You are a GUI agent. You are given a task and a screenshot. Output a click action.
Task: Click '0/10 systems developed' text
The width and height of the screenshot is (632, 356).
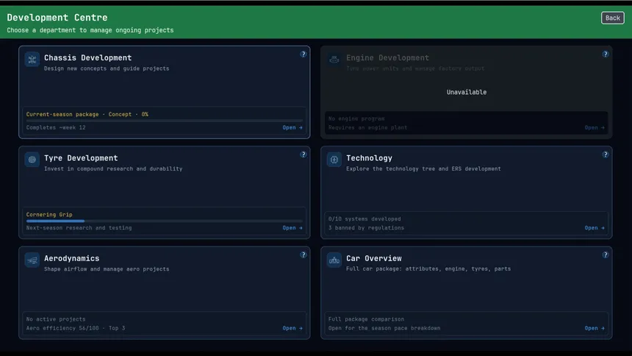click(x=365, y=218)
